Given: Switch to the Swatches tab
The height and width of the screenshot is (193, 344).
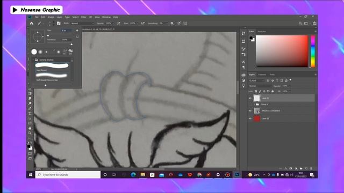Looking at the screenshot, I should 262,32.
